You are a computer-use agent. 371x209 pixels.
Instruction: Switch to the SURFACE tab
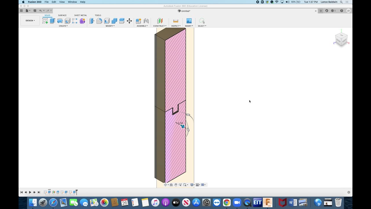pos(62,15)
